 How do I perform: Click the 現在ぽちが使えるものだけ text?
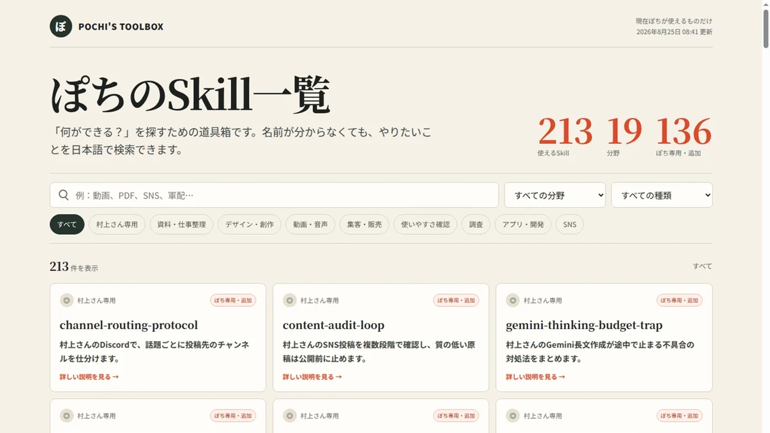tap(674, 21)
